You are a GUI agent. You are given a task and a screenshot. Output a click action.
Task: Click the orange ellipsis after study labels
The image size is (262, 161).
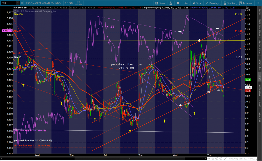pos(238,8)
